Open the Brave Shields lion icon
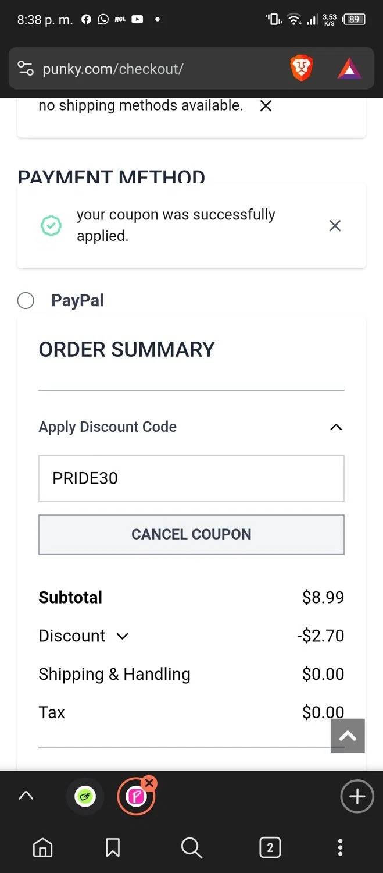The height and width of the screenshot is (873, 383). (x=301, y=68)
